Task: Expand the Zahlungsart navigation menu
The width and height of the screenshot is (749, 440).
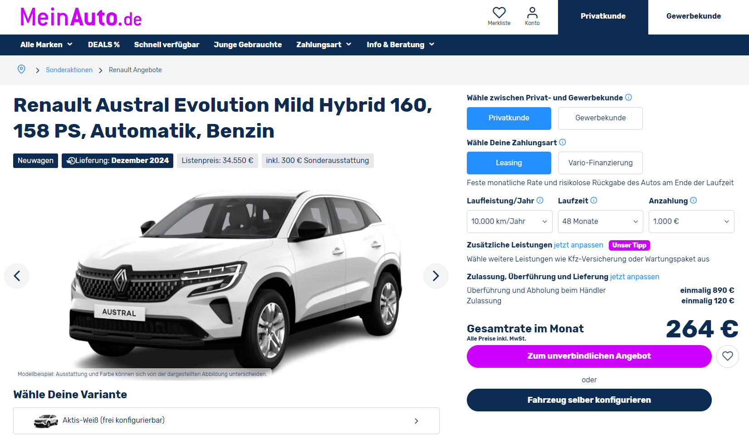Action: point(324,44)
